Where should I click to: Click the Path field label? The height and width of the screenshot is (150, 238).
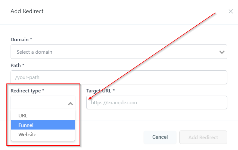point(16,65)
